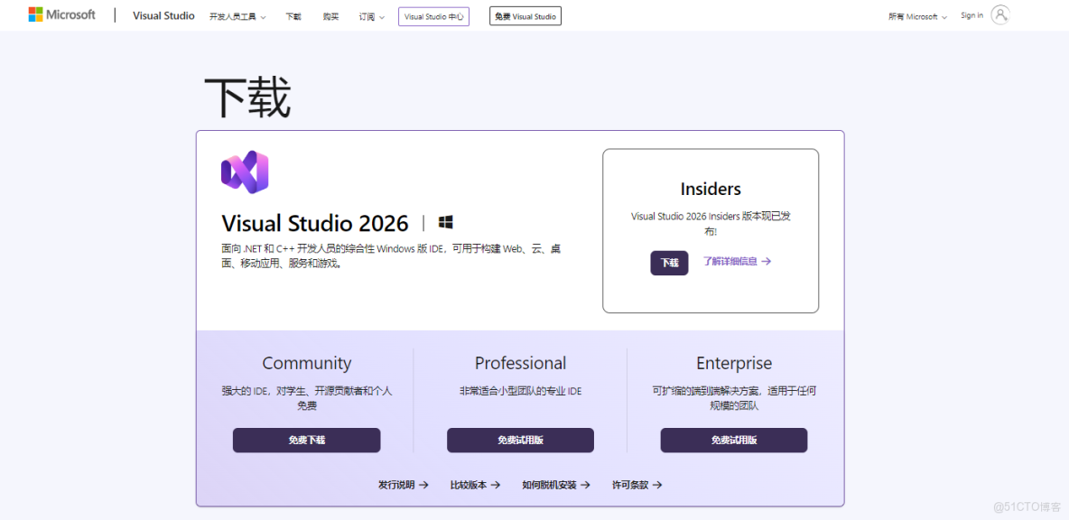The width and height of the screenshot is (1069, 520).
Task: Click 免费下载 under Community
Action: click(x=306, y=440)
